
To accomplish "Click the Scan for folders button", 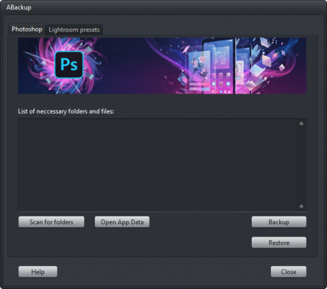I will [51, 222].
